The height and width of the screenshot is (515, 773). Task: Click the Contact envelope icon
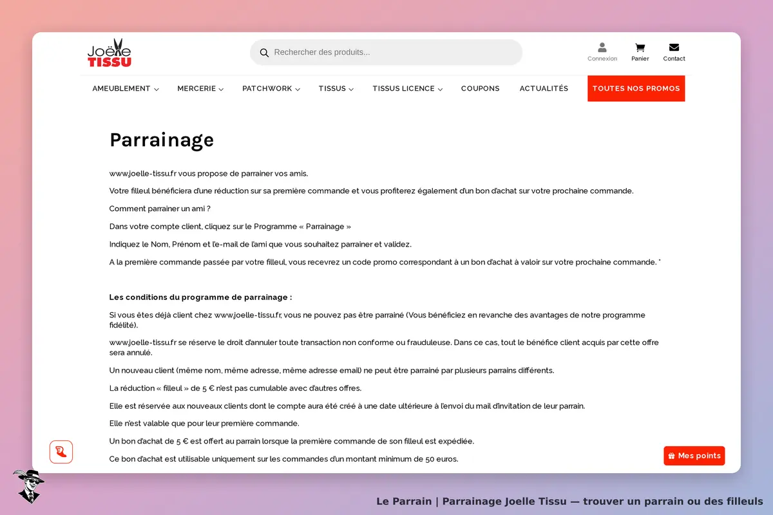674,47
